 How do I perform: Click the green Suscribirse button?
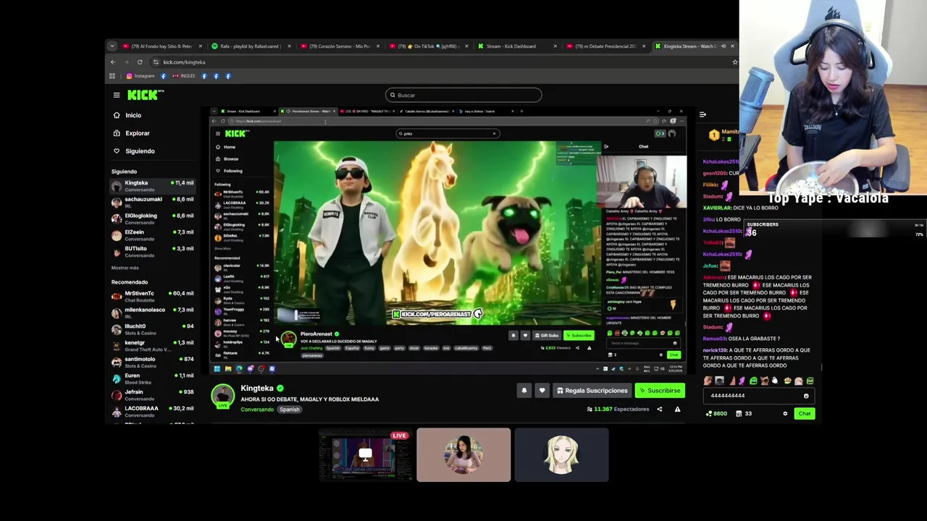coord(660,391)
